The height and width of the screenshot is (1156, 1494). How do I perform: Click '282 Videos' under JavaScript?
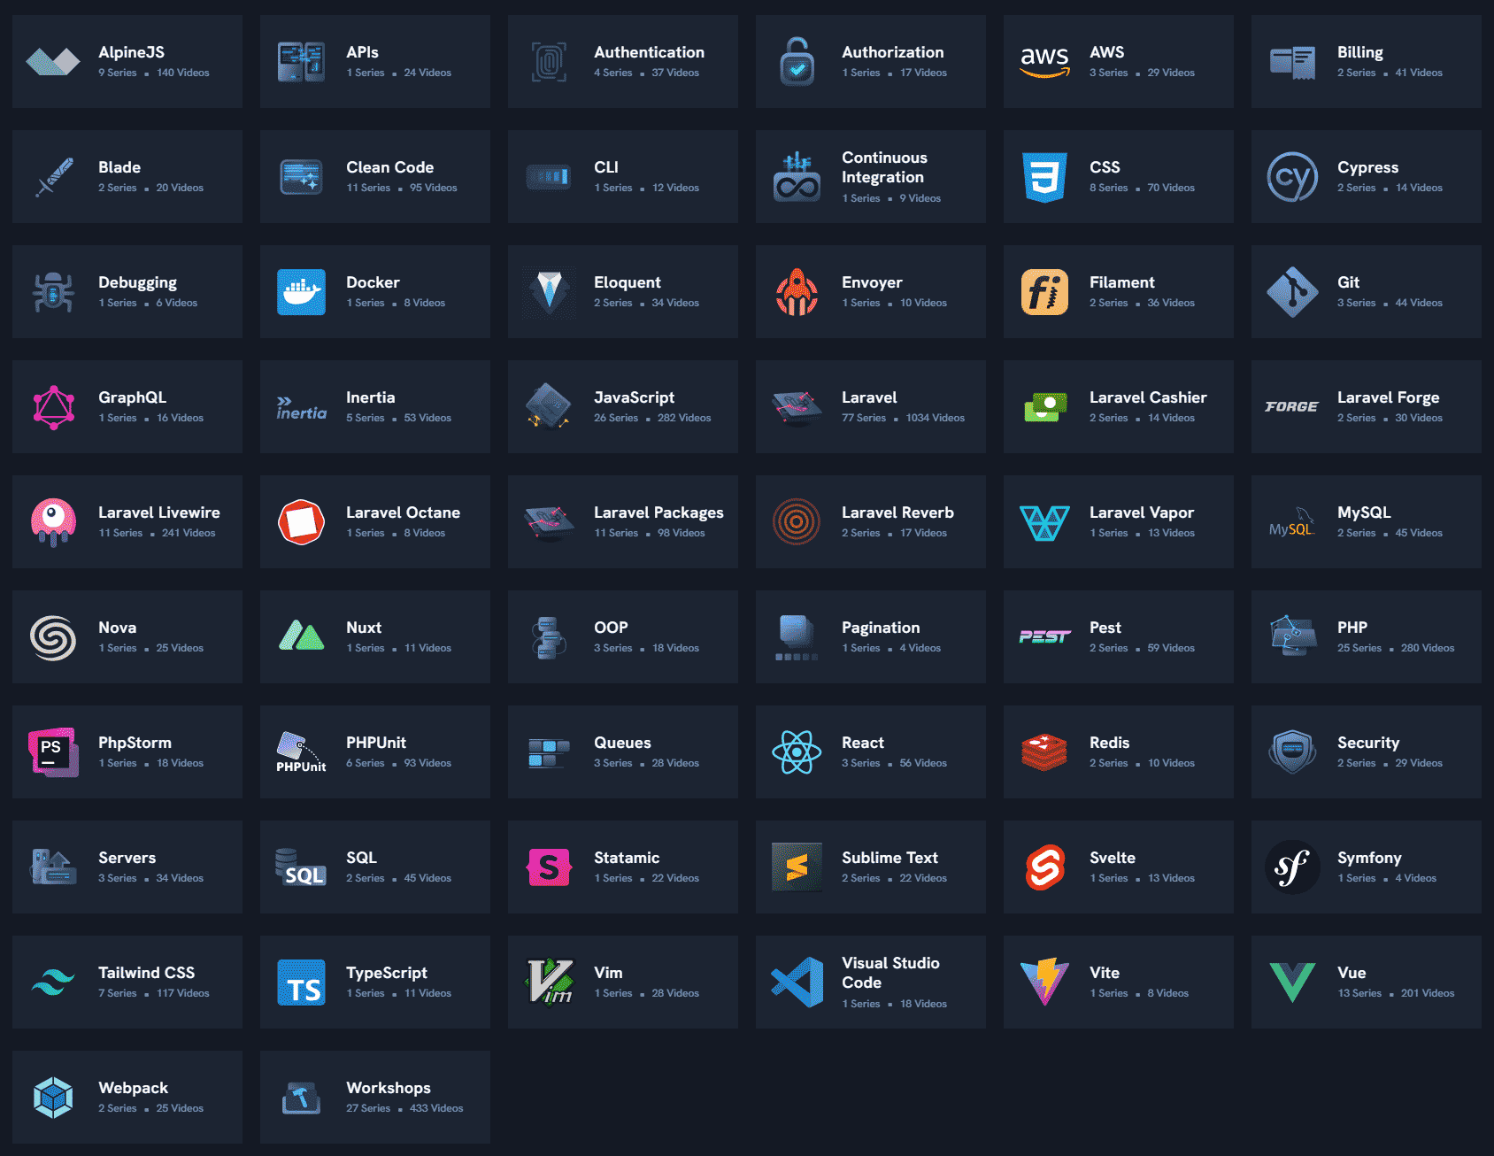(683, 418)
